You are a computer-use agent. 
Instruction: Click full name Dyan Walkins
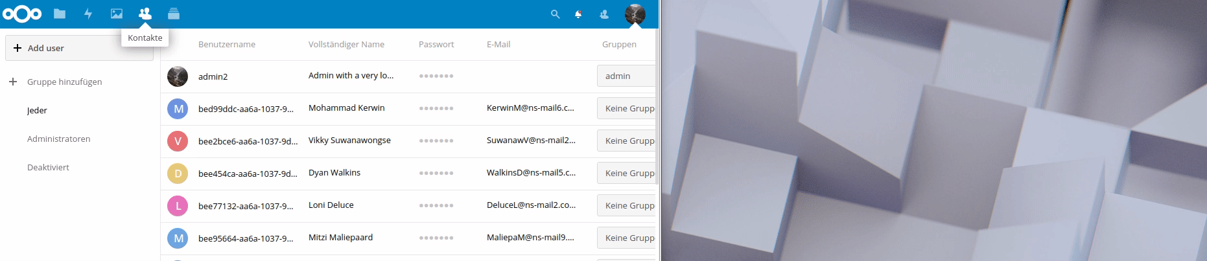[x=334, y=172]
